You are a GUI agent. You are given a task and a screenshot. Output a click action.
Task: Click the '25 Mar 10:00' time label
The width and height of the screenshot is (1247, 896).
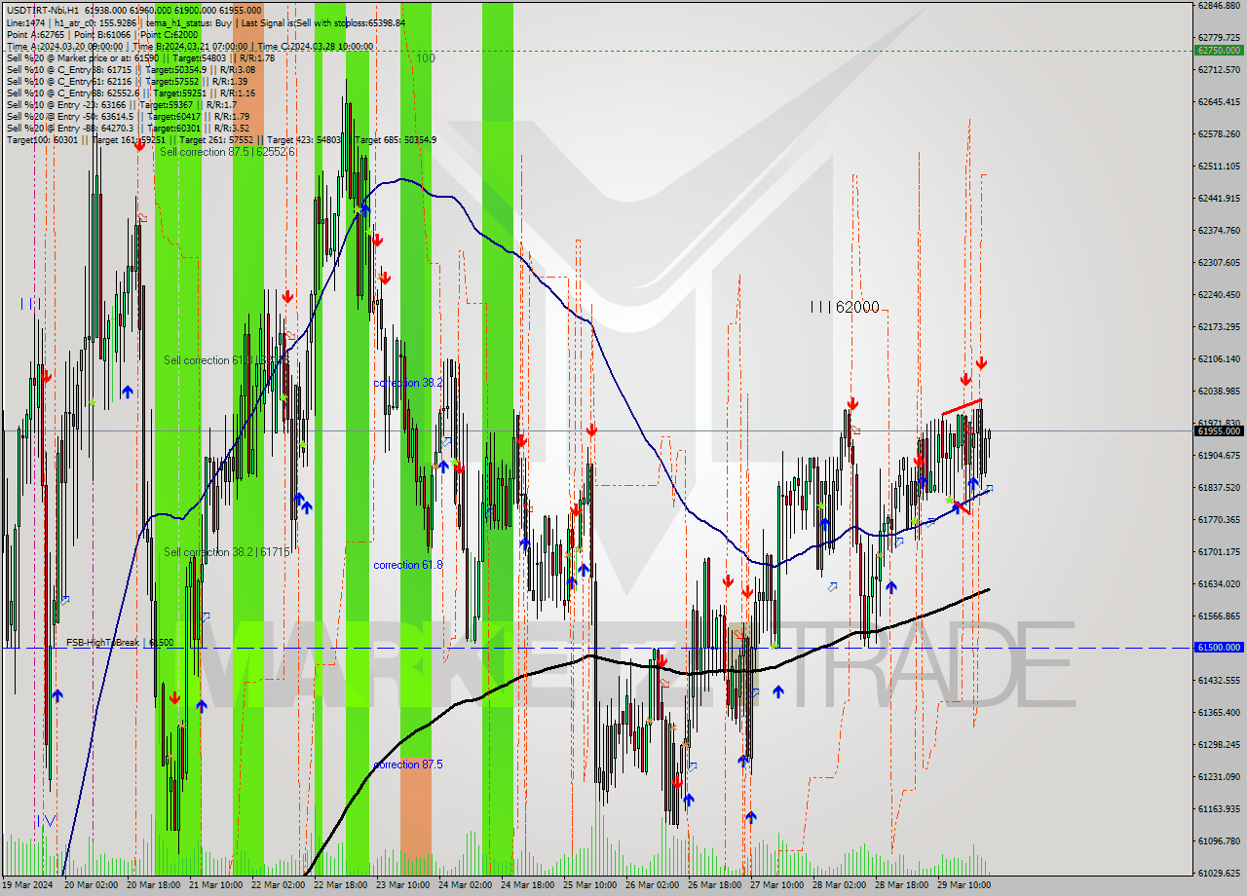click(590, 885)
